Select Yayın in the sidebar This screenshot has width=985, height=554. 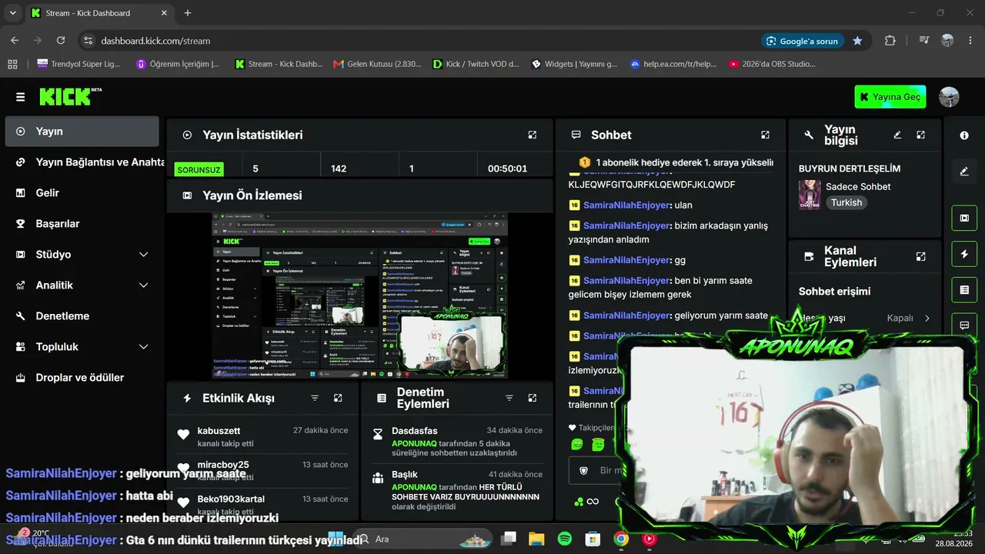[x=82, y=132]
